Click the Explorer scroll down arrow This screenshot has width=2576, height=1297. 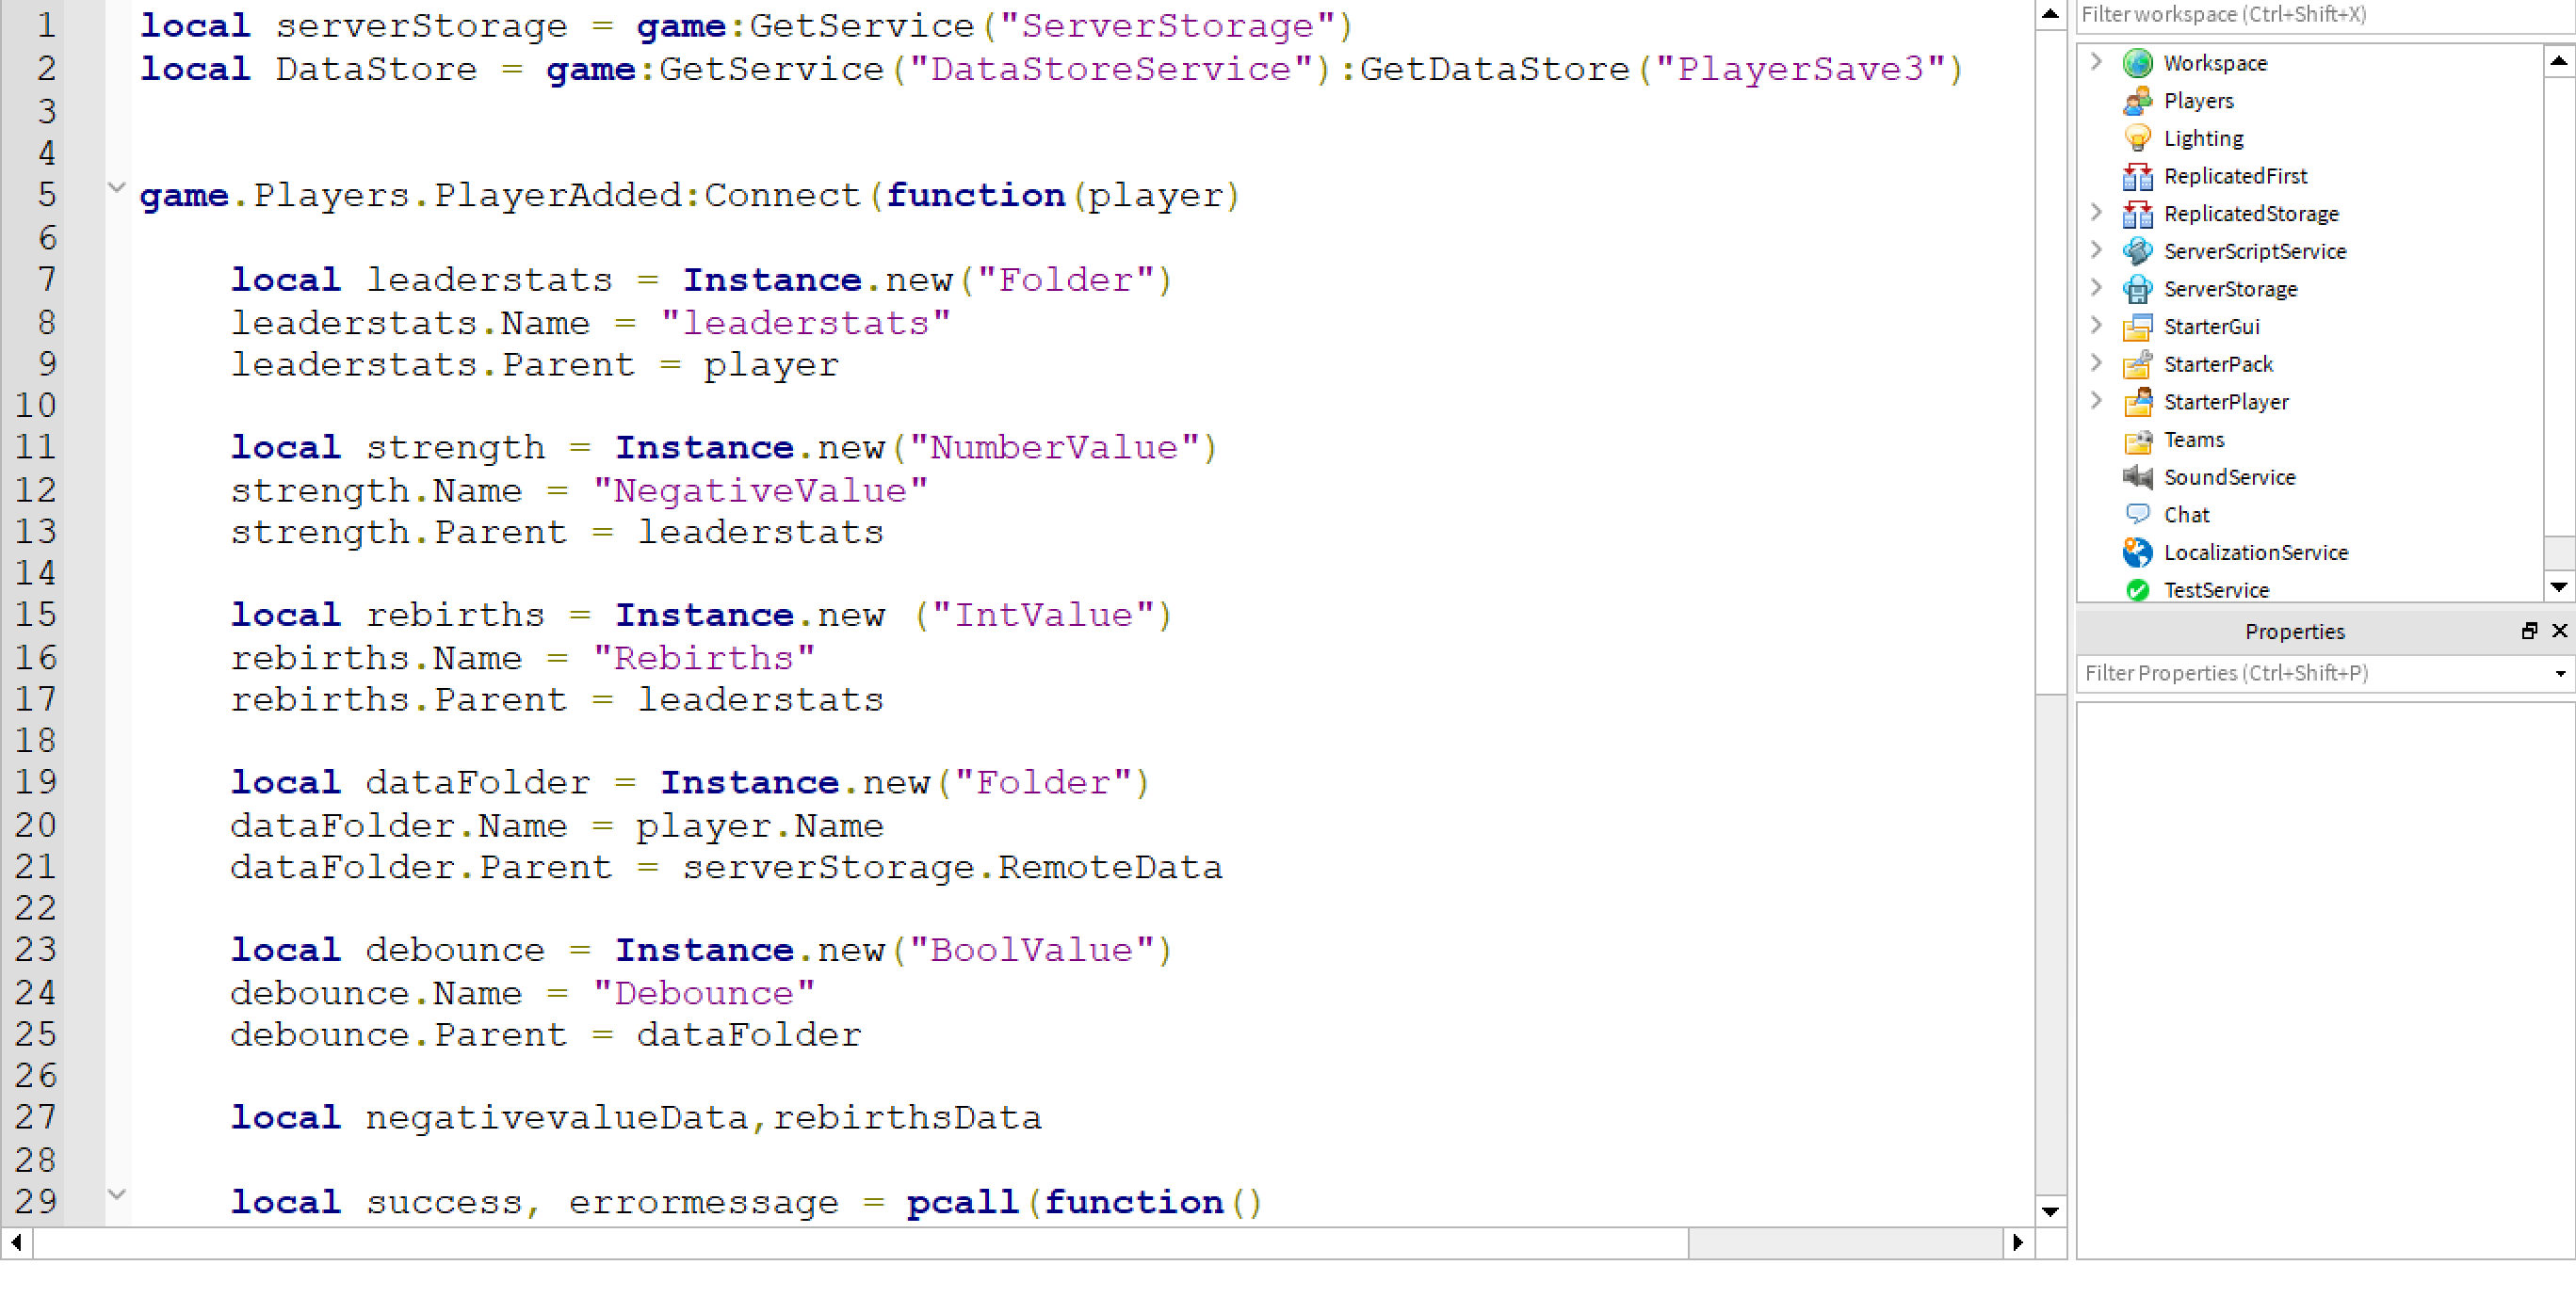[x=2558, y=586]
